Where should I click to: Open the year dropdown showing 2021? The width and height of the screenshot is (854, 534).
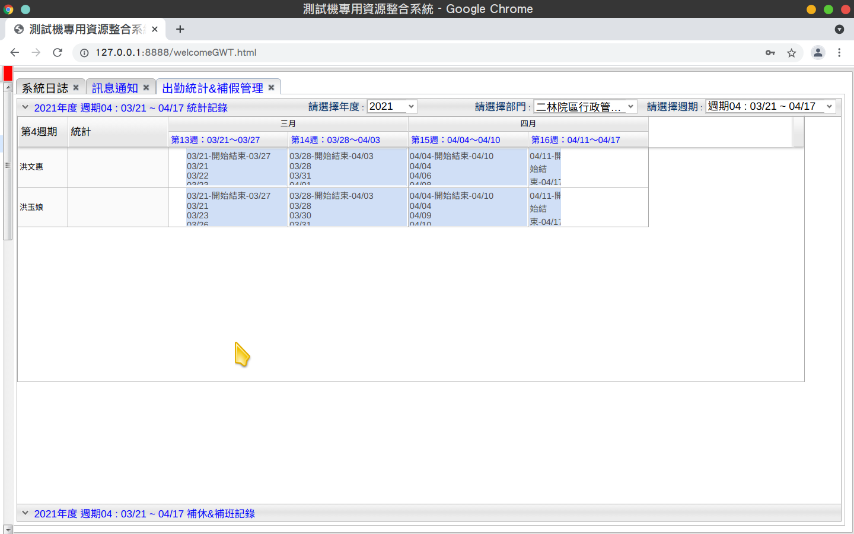click(392, 107)
